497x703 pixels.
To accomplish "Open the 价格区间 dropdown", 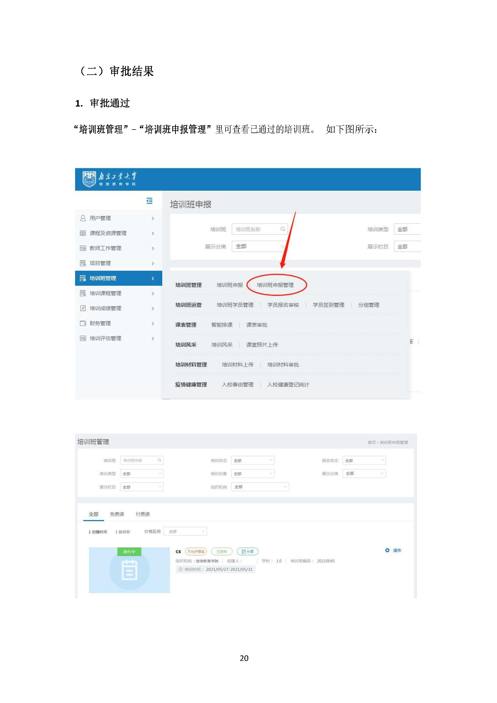I will tap(185, 531).
